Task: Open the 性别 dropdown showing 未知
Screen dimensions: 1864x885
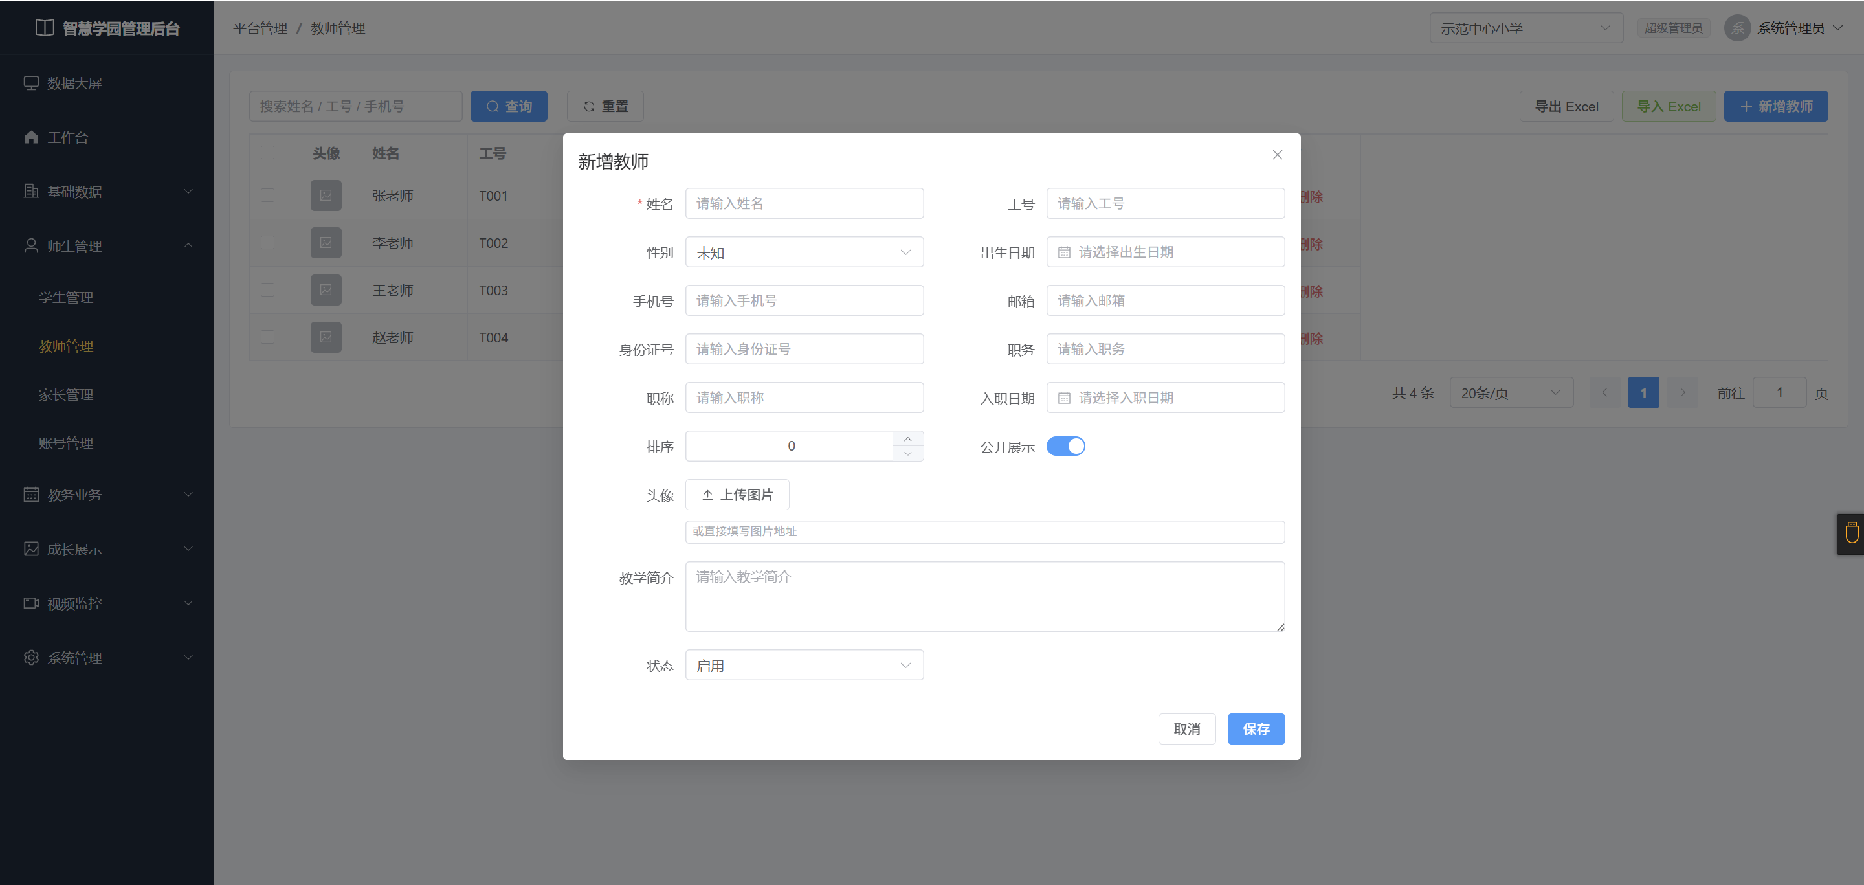Action: (804, 252)
